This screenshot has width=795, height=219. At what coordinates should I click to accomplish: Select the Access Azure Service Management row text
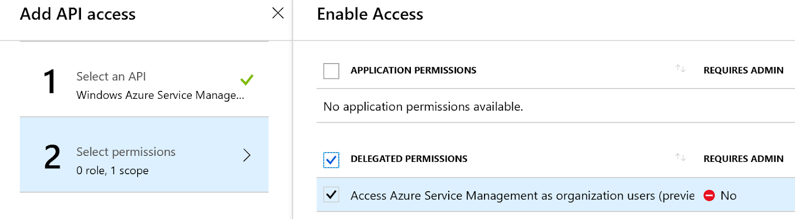[522, 196]
